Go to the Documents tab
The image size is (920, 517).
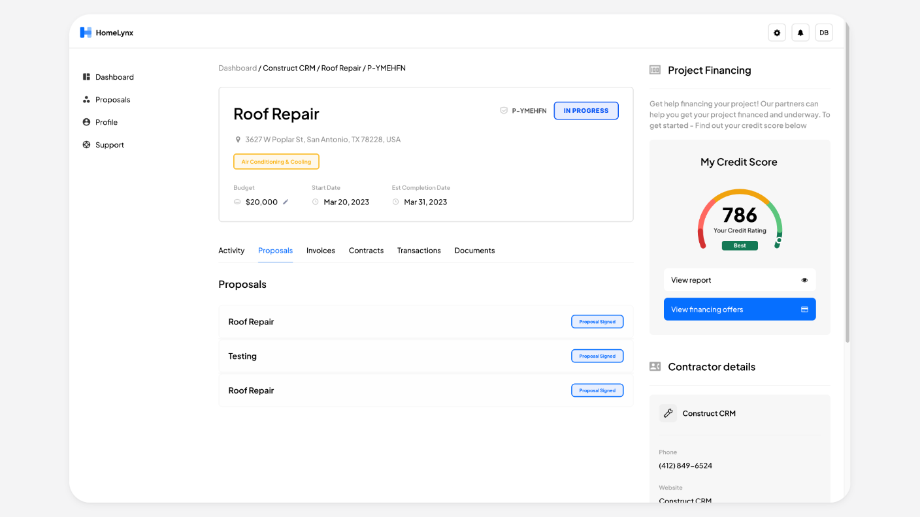[474, 251]
